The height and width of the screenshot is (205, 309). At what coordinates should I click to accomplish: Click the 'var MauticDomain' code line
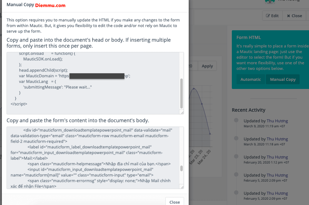[x=74, y=76]
